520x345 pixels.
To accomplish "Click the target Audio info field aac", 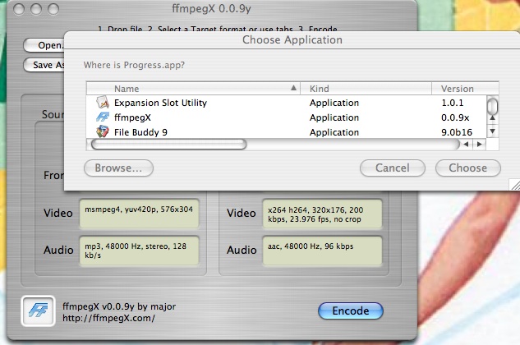I will click(x=322, y=251).
